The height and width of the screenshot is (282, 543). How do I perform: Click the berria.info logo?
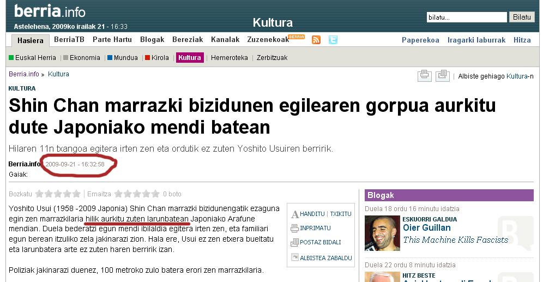coord(50,11)
